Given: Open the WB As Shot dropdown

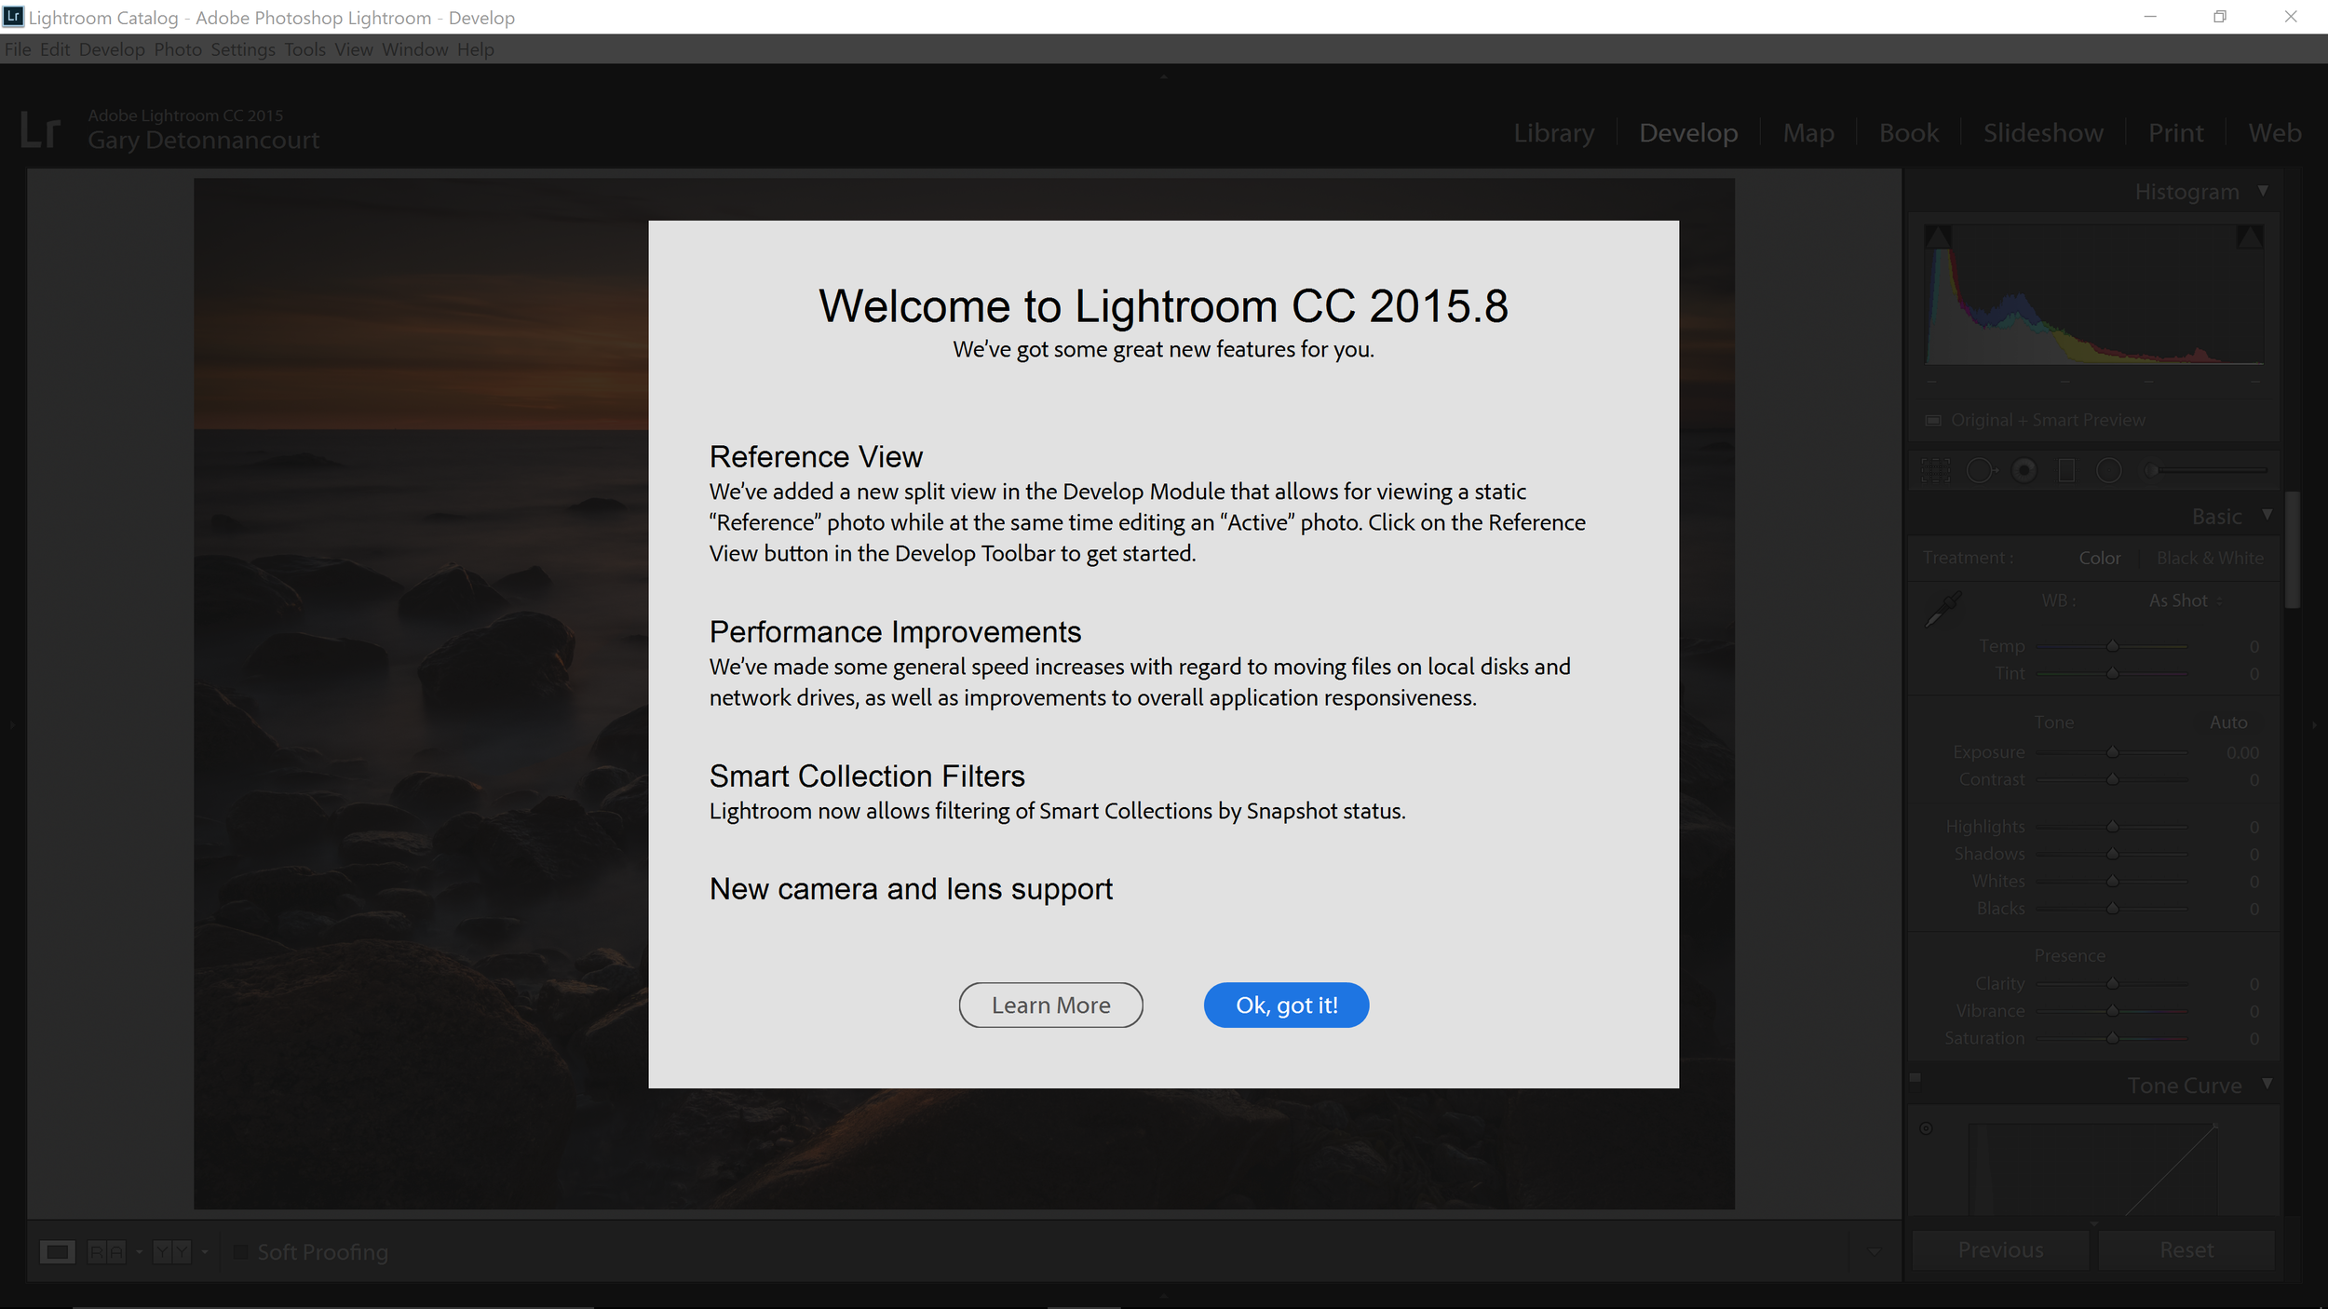Looking at the screenshot, I should pos(2185,601).
